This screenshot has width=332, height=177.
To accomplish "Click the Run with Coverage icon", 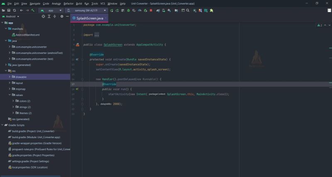I will (134, 10).
